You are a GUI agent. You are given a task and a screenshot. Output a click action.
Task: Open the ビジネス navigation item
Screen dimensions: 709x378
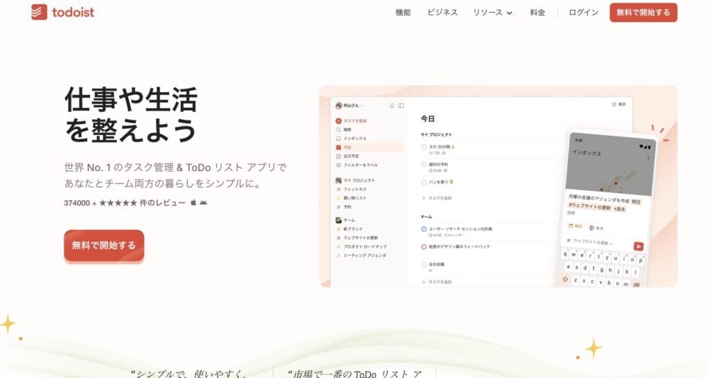point(442,12)
